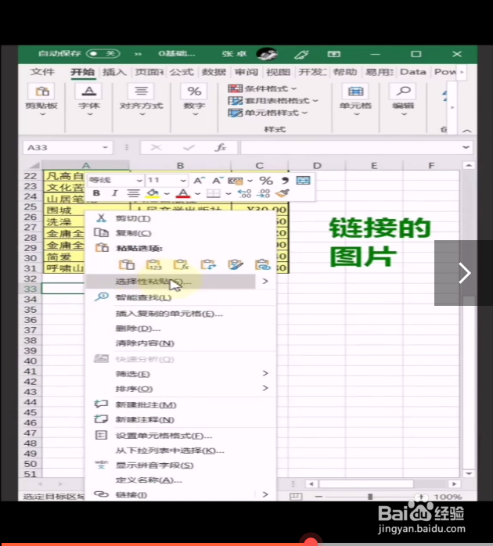The width and height of the screenshot is (493, 546).
Task: Click Clear Contents (清除内容) menu item
Action: pyautogui.click(x=181, y=343)
